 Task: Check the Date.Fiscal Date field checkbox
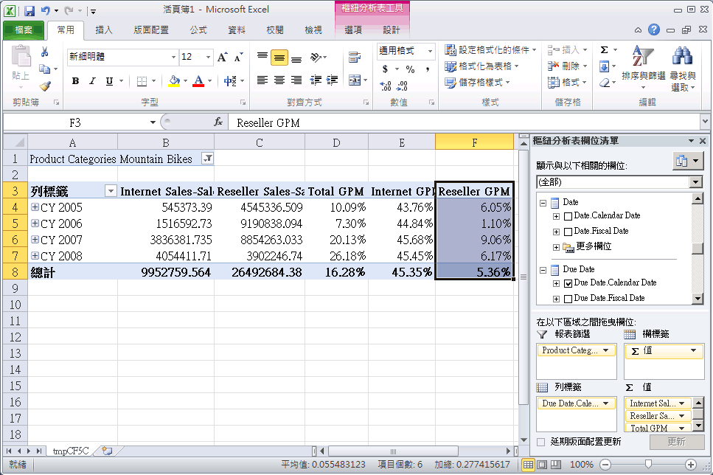coord(568,232)
